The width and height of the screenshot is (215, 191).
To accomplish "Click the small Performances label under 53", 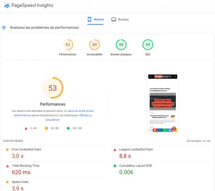I will pos(68,54).
